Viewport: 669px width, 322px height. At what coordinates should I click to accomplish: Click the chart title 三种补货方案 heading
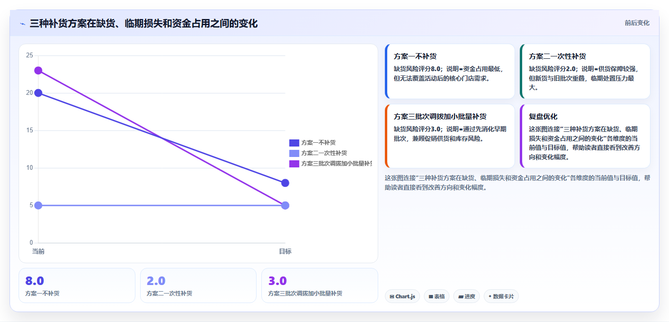click(x=143, y=23)
